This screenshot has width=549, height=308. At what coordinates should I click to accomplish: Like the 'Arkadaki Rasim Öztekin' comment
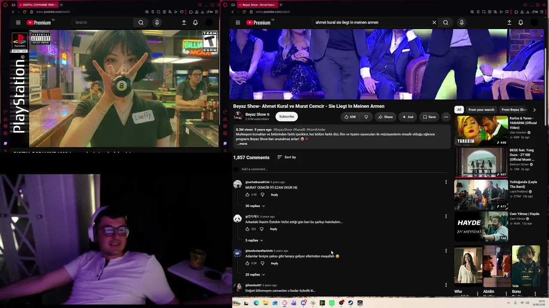[x=247, y=229]
